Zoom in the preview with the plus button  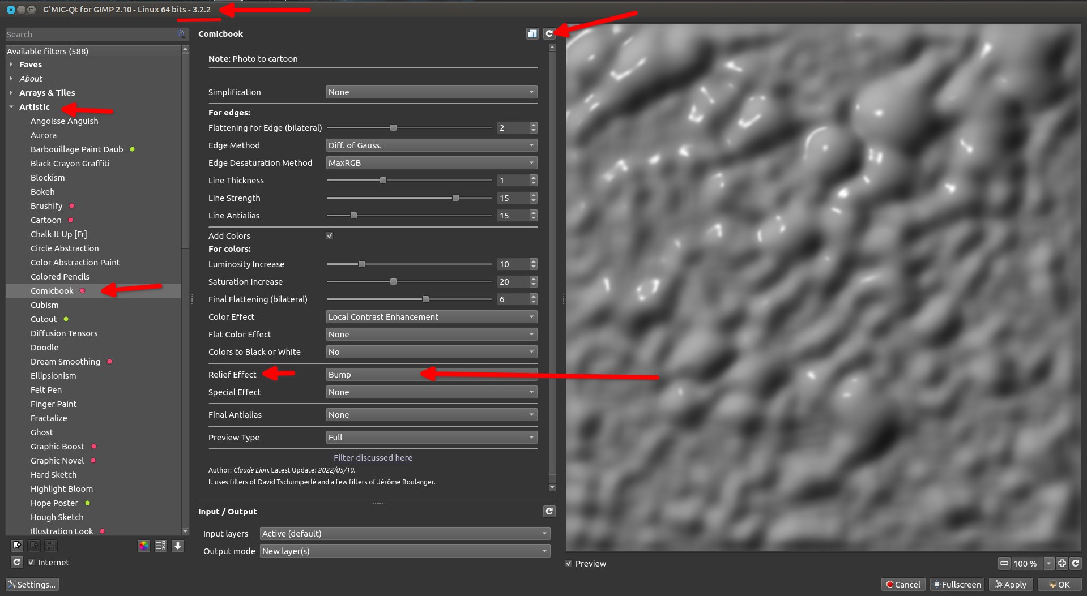(1062, 563)
